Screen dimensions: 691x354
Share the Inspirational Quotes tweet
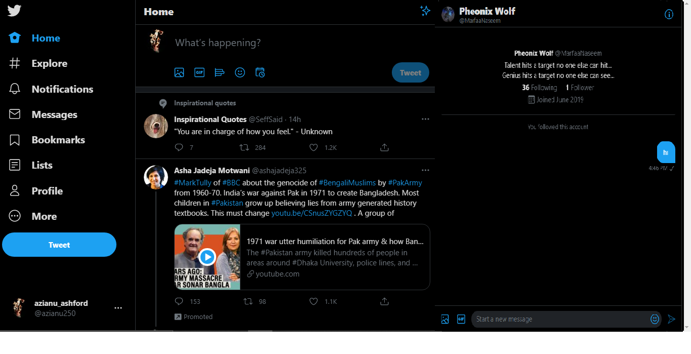384,147
